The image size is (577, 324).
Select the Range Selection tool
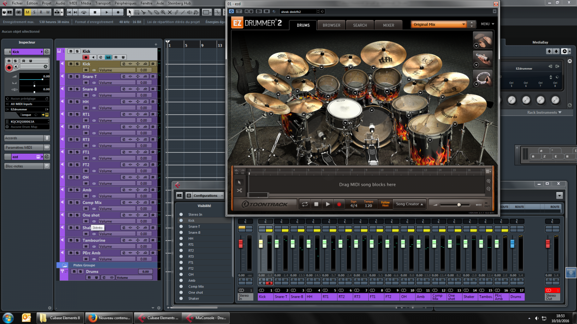pos(137,12)
